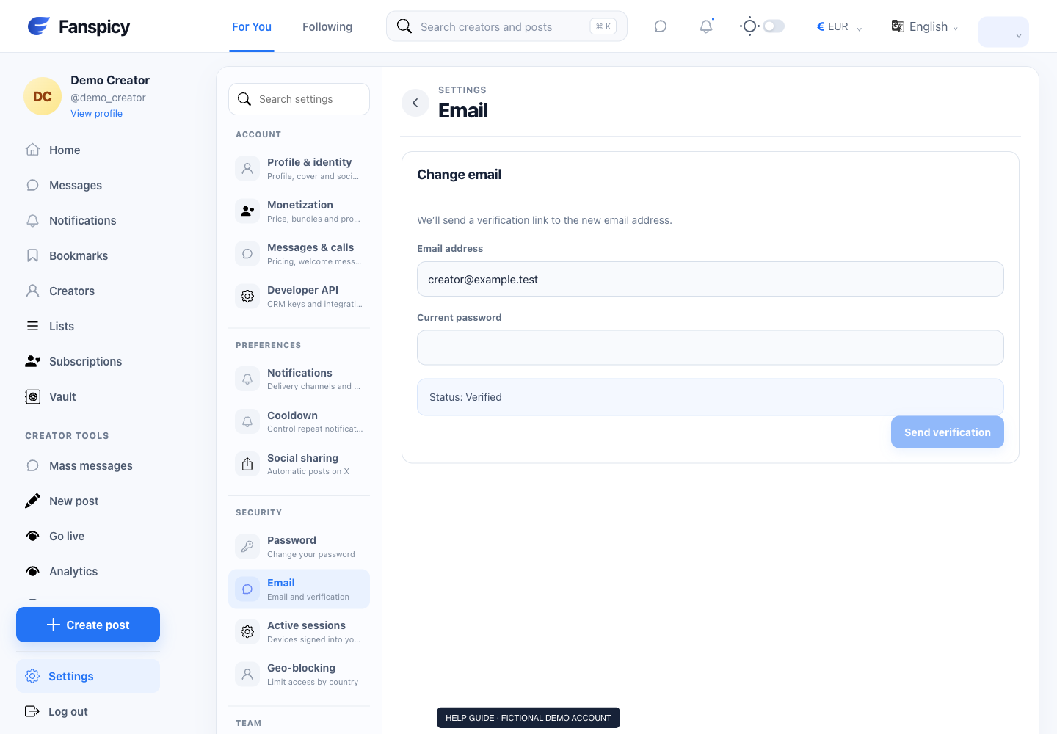Toggle the dark mode switch
This screenshot has width=1057, height=734.
pos(774,26)
